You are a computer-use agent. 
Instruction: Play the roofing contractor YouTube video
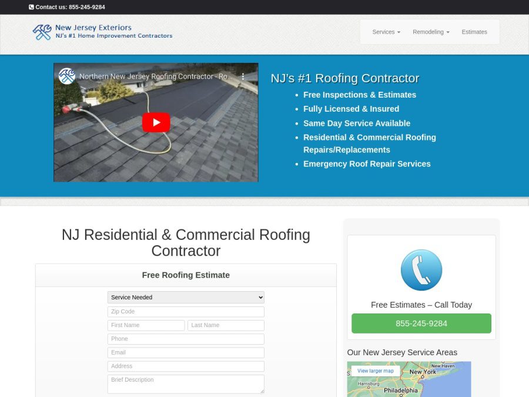[156, 122]
